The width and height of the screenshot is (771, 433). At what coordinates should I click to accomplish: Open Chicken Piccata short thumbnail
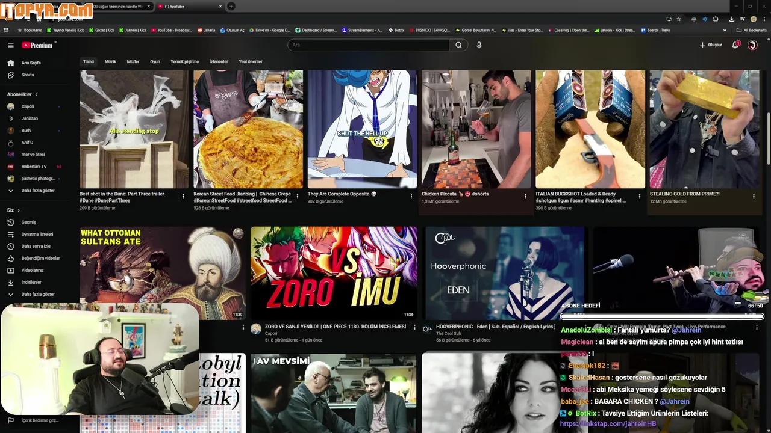click(476, 129)
